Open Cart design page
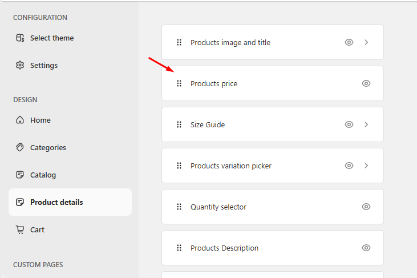Image resolution: width=417 pixels, height=278 pixels. click(x=70, y=229)
